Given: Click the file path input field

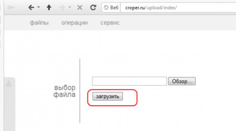Looking at the screenshot, I should [x=130, y=81].
